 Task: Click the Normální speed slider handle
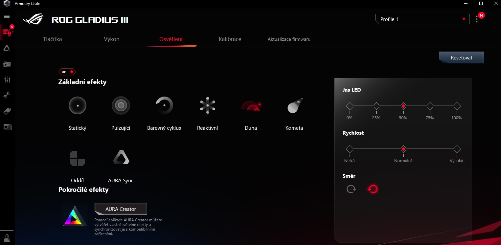(403, 149)
